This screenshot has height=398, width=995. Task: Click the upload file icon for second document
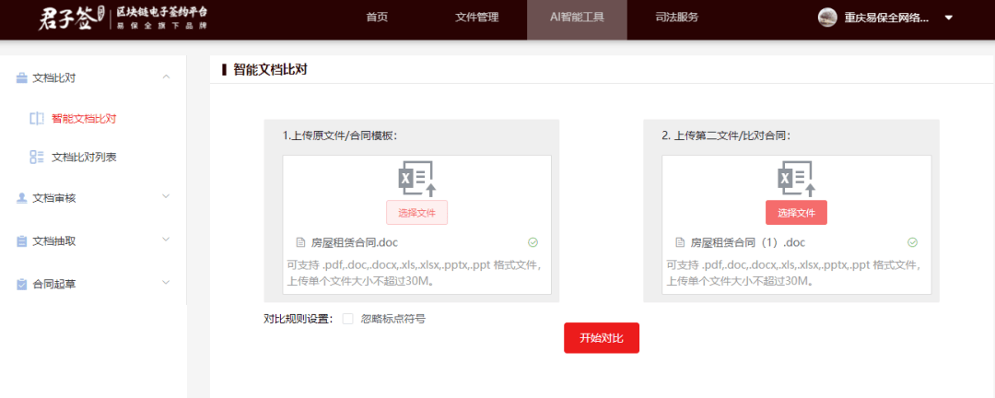[x=796, y=179]
